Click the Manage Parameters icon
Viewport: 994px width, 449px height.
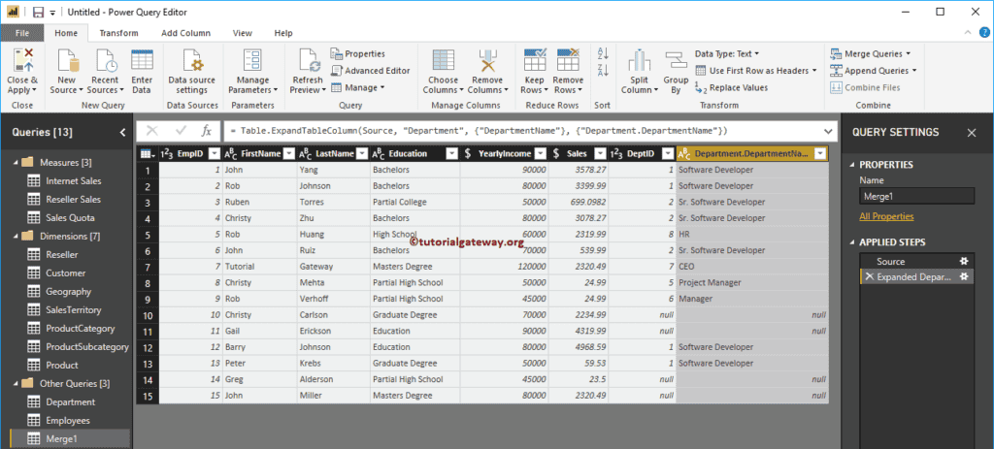(252, 61)
